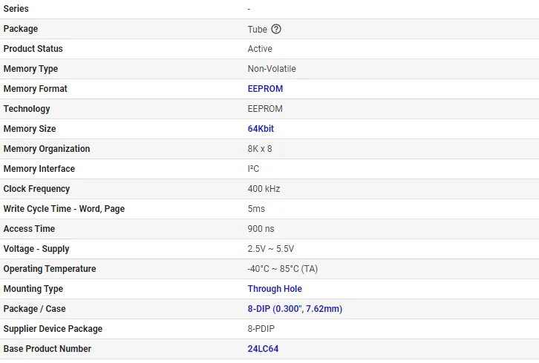Viewport: 539px width, 363px height.
Task: Select the -40°C ~ 85°C temperature value
Action: (x=282, y=269)
